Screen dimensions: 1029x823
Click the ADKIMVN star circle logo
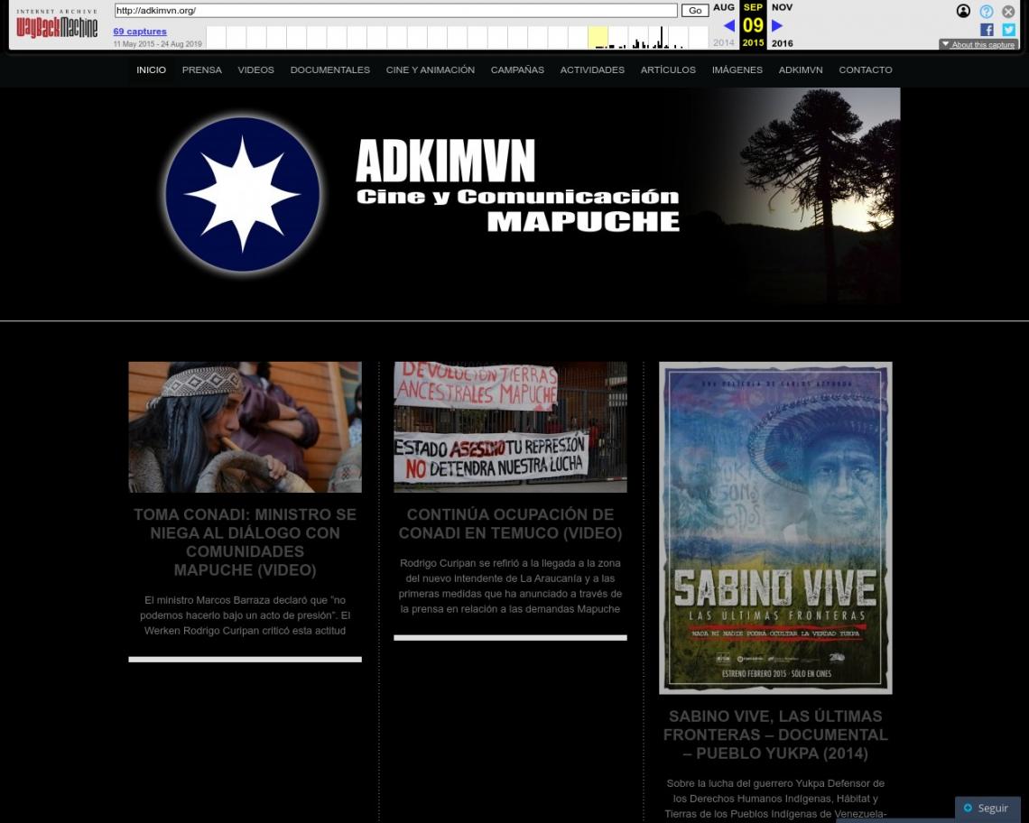pyautogui.click(x=243, y=194)
